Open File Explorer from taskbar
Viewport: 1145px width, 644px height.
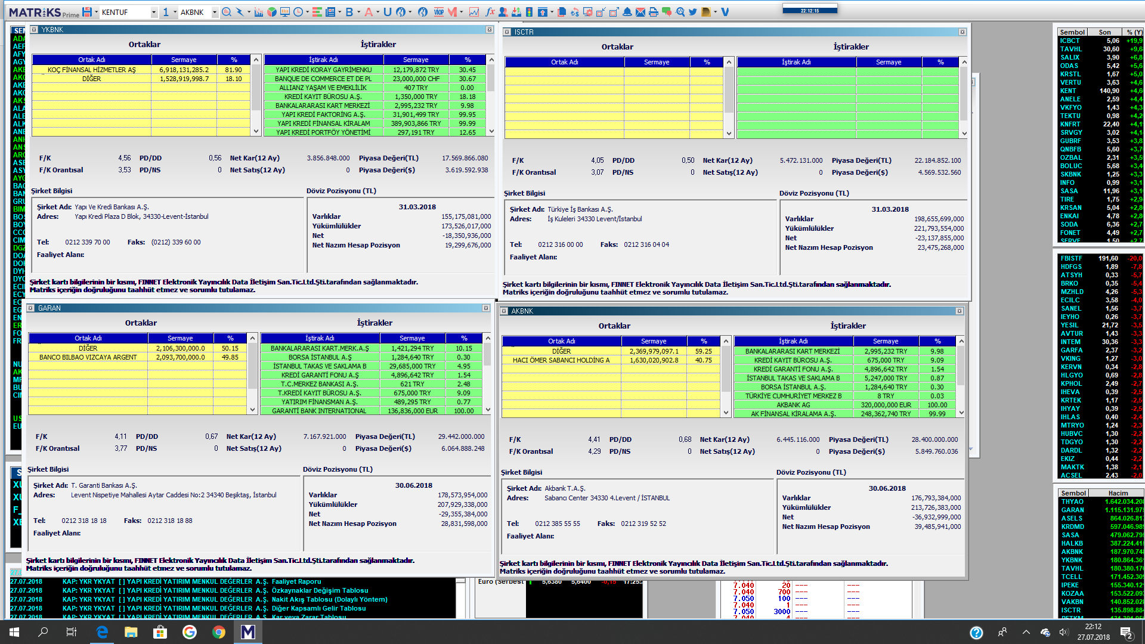[x=131, y=632]
